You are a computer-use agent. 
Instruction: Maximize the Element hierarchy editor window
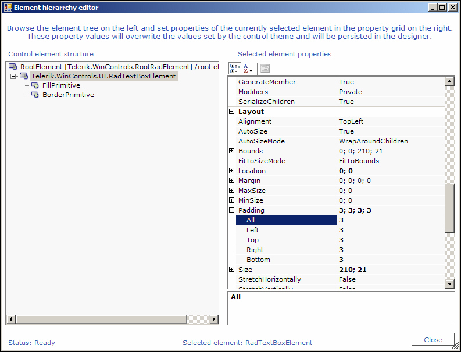tap(442, 8)
